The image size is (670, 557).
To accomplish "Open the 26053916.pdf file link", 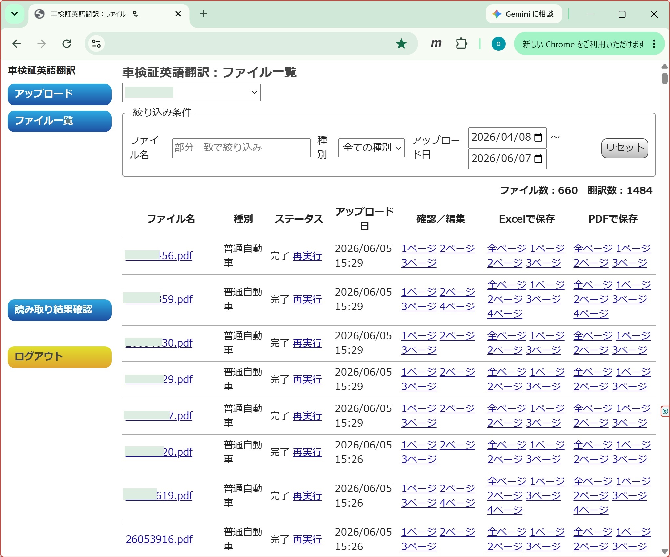I will coord(159,539).
